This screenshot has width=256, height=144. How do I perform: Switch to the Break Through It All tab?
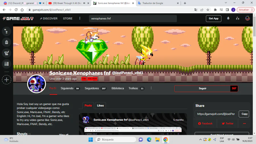(x=67, y=3)
